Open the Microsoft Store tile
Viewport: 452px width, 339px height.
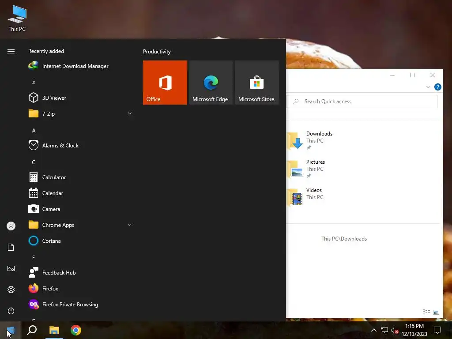tap(257, 83)
